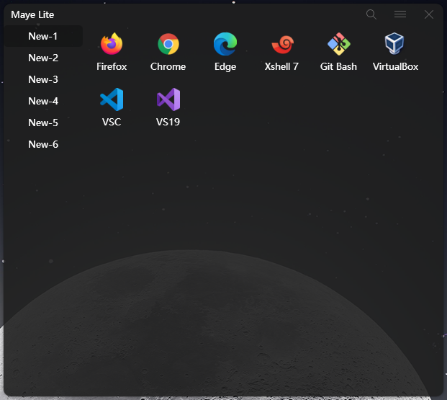Switch to the New-6 tab
This screenshot has height=400, width=447.
(x=43, y=144)
